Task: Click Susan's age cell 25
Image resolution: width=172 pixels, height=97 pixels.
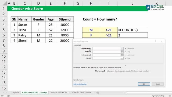Action: point(51,25)
